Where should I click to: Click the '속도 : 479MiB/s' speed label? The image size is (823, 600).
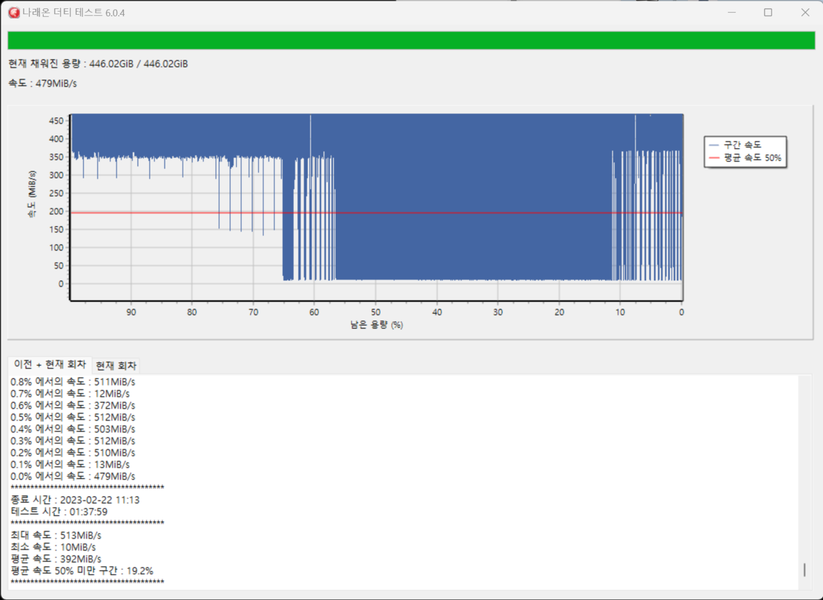click(42, 84)
